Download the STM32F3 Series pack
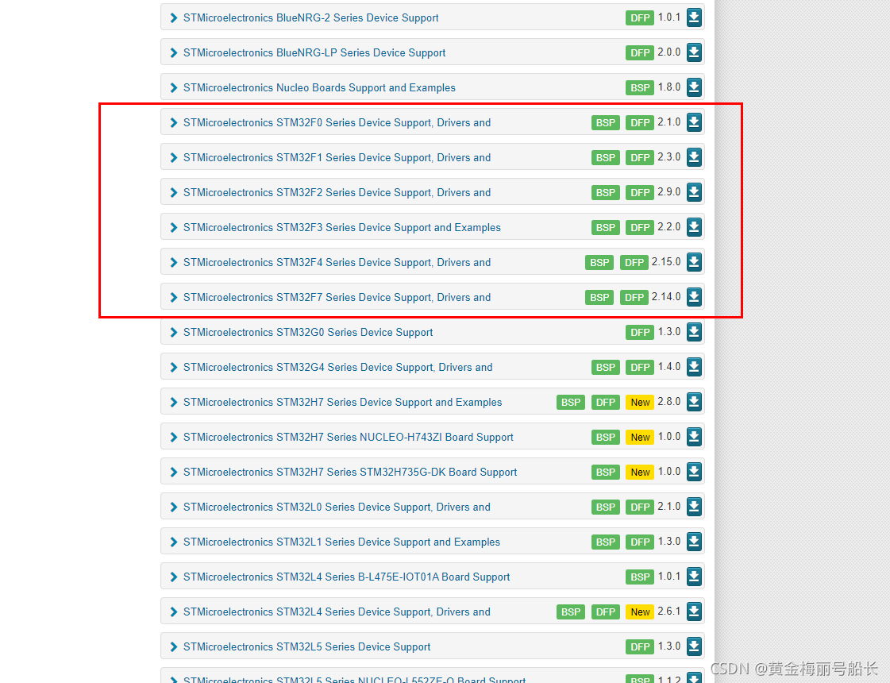Image resolution: width=890 pixels, height=683 pixels. (x=694, y=227)
